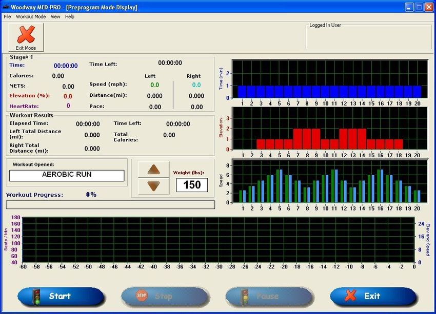Click the heart rate Beats / Min graph
Screen dimensions: 436x314
[x=219, y=240]
